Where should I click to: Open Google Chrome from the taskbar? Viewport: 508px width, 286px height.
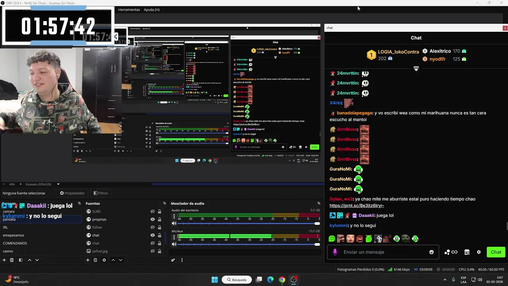point(282,280)
